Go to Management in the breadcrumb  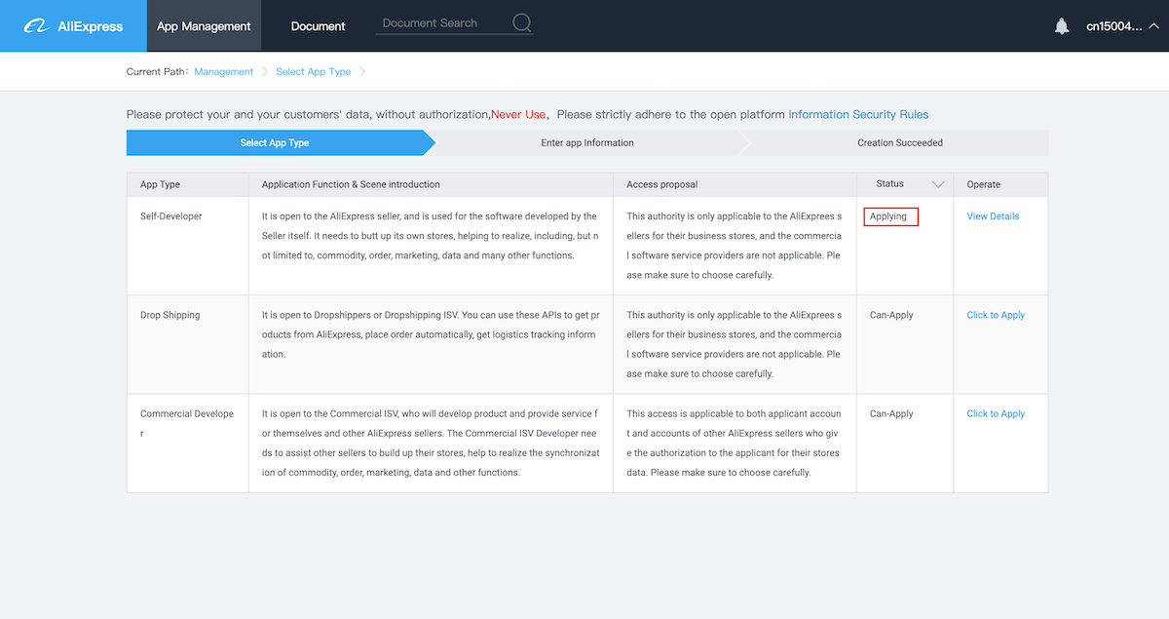point(224,72)
